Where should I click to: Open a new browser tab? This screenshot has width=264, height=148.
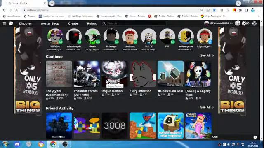[52, 3]
